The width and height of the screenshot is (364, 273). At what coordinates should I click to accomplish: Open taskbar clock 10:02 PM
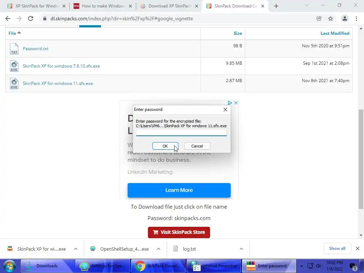334,266
